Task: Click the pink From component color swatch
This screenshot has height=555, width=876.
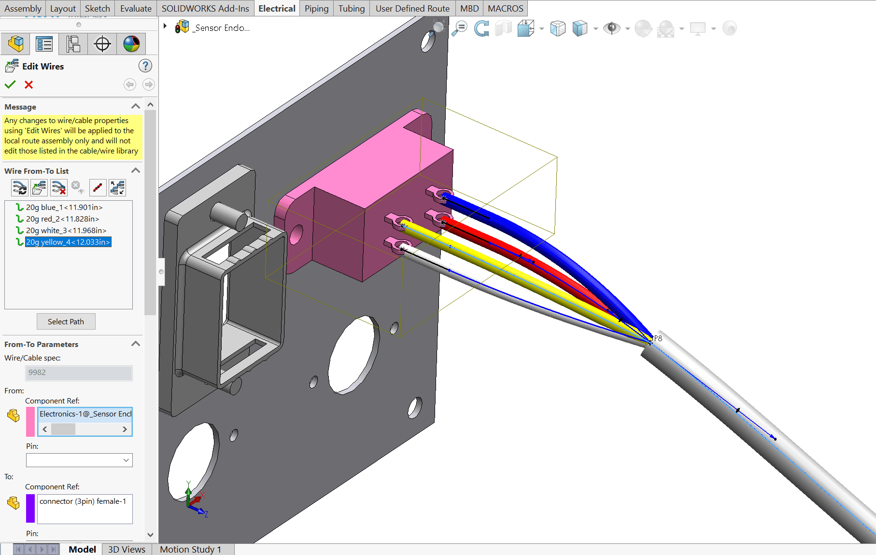Action: tap(30, 422)
